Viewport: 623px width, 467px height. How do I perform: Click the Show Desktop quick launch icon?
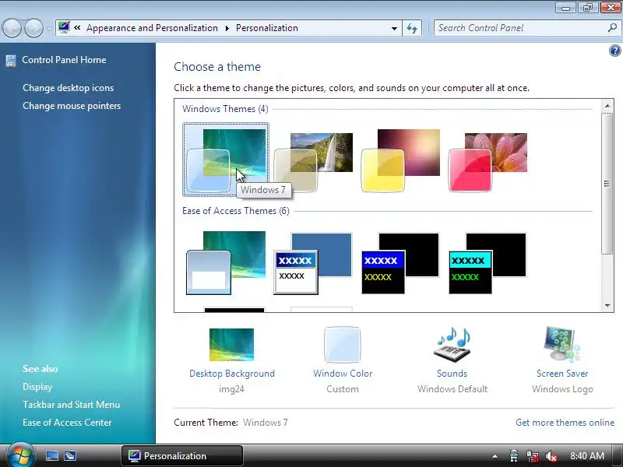pos(52,456)
